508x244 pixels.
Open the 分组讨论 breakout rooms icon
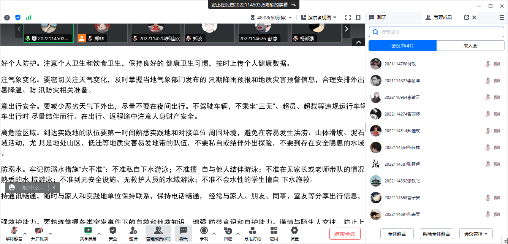tap(252, 230)
